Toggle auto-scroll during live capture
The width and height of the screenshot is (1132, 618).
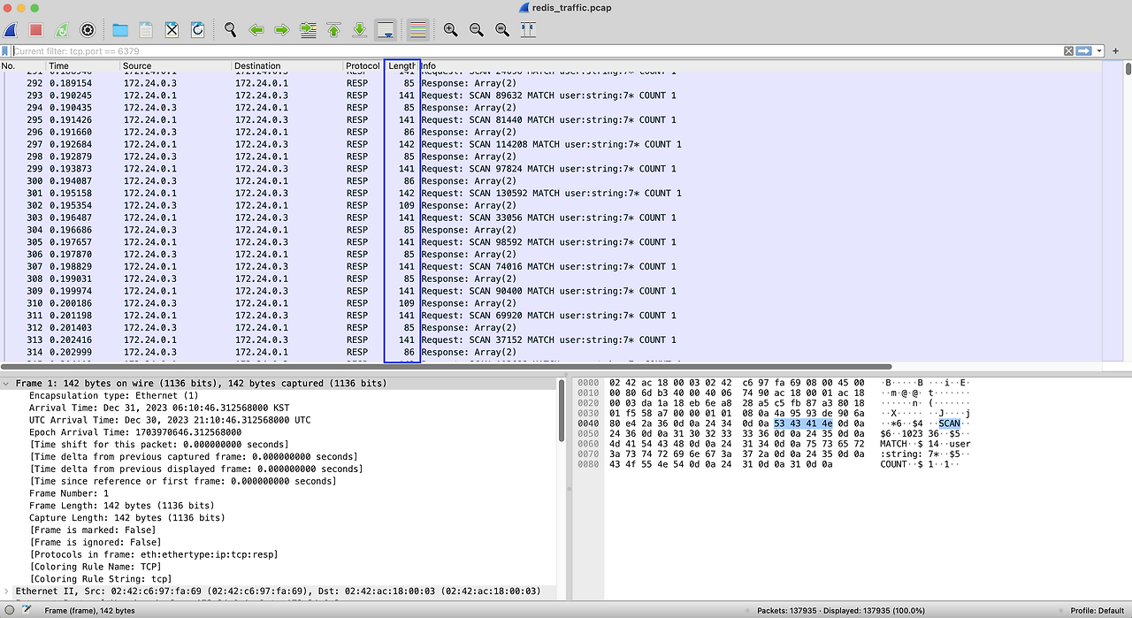click(386, 30)
